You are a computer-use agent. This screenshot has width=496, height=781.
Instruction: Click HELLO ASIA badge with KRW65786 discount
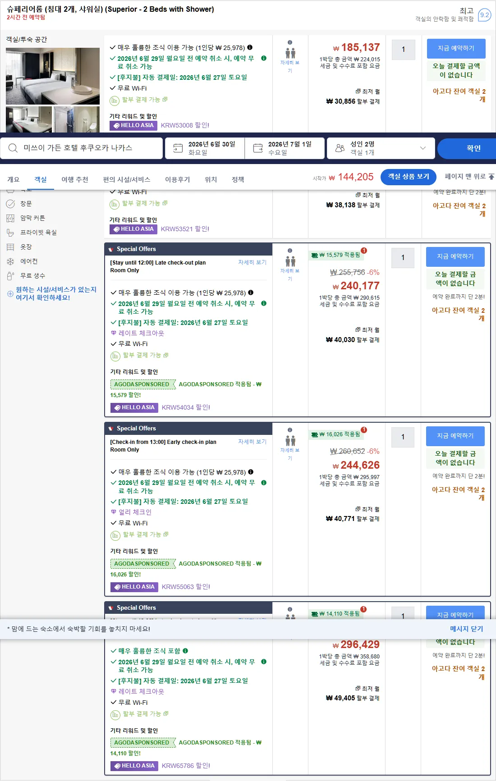click(134, 766)
